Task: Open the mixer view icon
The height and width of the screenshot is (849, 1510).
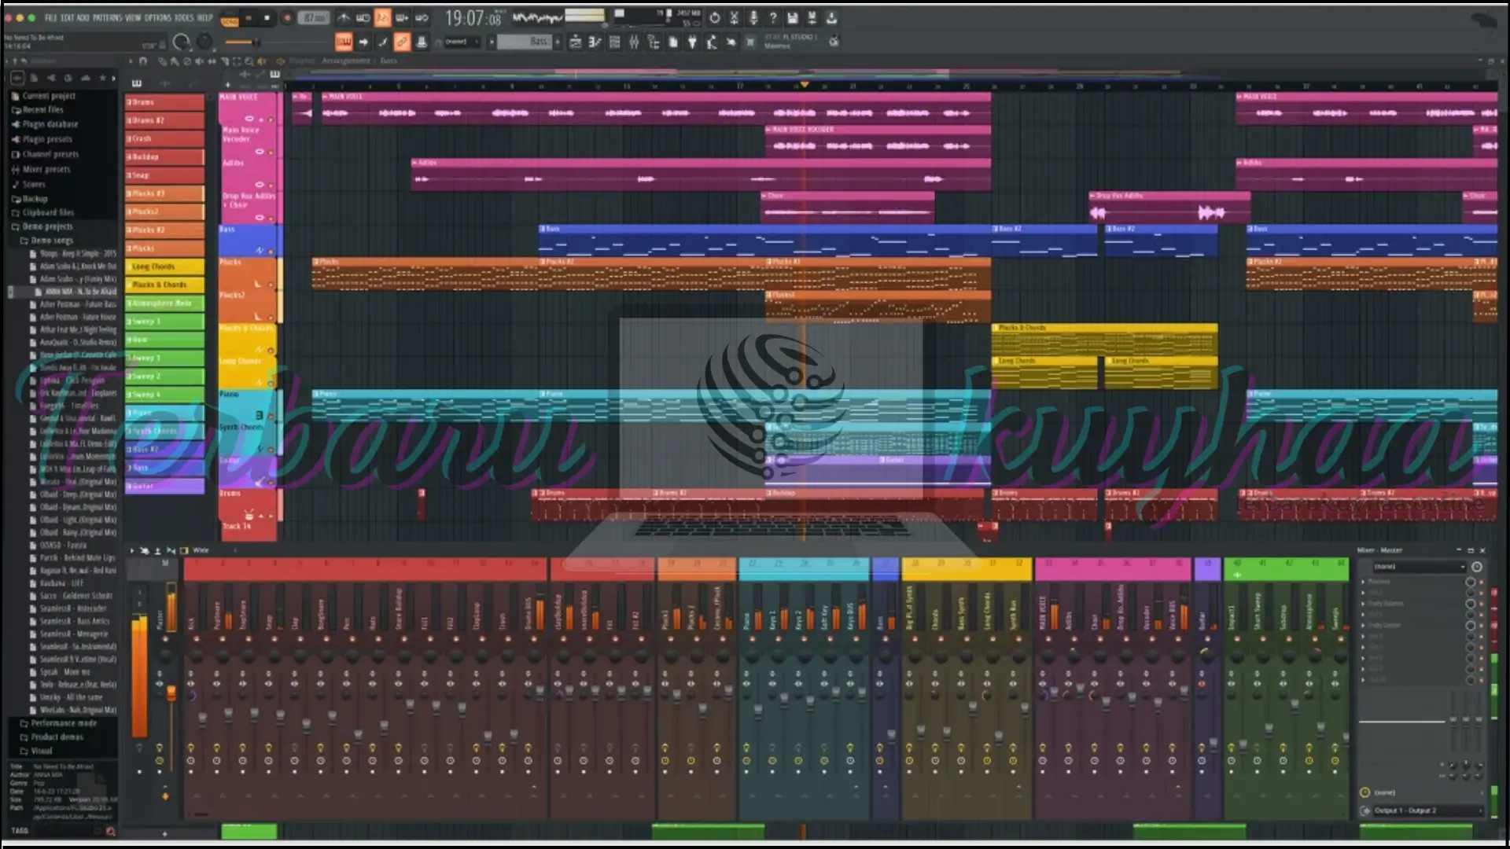Action: 634,42
